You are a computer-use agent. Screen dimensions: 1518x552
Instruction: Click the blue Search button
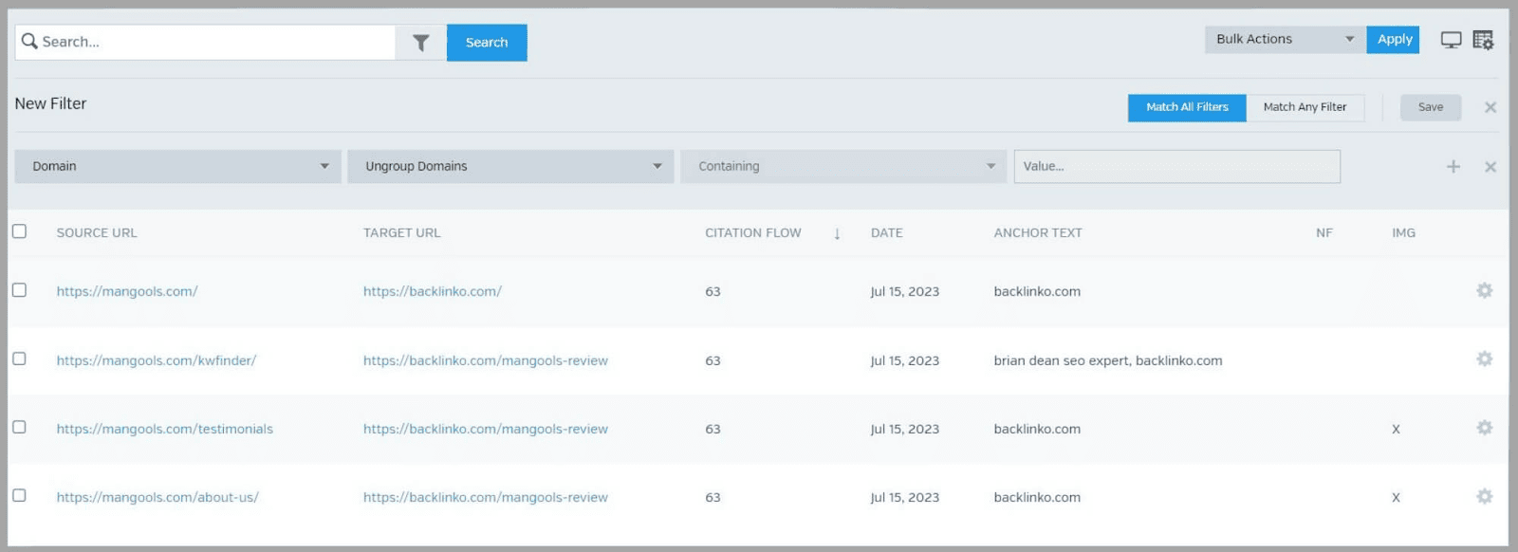[487, 43]
